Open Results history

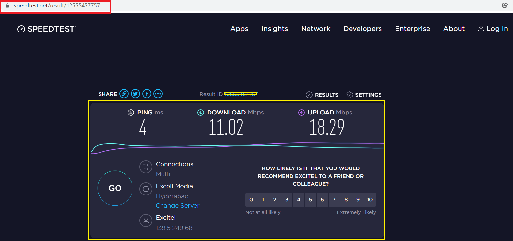point(322,95)
